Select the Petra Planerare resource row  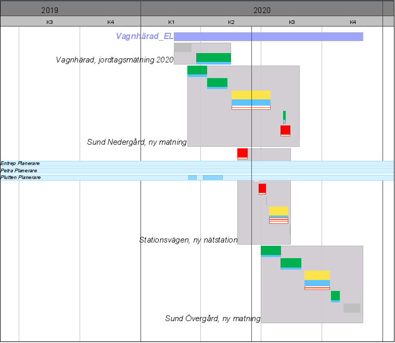(x=197, y=171)
